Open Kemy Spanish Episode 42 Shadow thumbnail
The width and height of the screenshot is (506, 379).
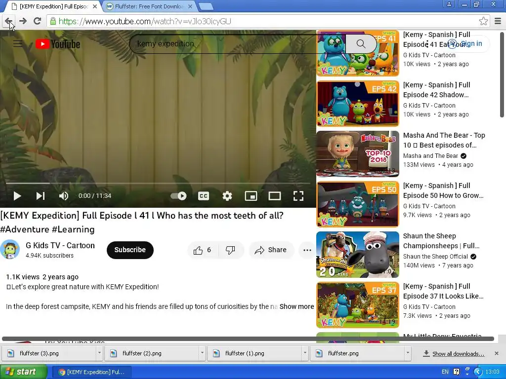(358, 104)
